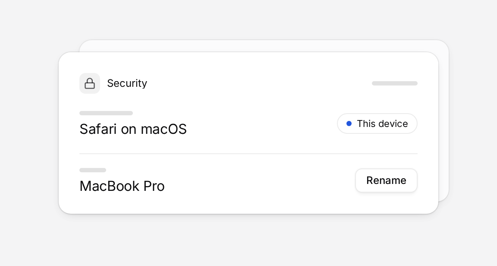Click the This device badge
Viewport: 497px width, 266px height.
pyautogui.click(x=377, y=123)
